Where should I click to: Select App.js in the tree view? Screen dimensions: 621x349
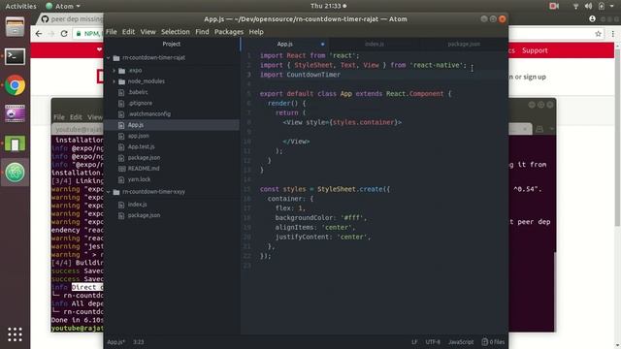point(136,125)
